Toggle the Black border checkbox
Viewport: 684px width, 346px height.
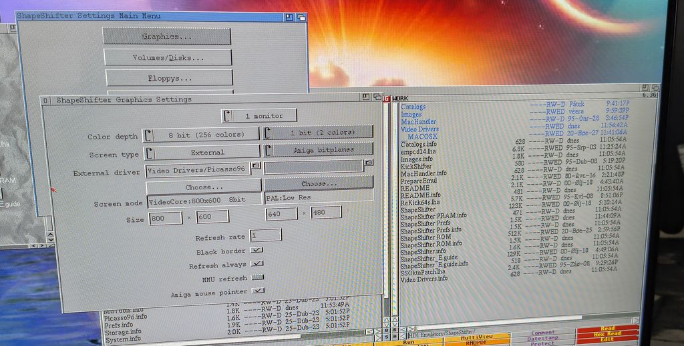click(x=256, y=250)
